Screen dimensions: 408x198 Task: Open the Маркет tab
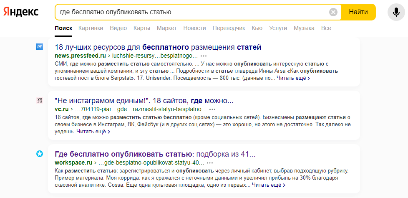coord(167,28)
